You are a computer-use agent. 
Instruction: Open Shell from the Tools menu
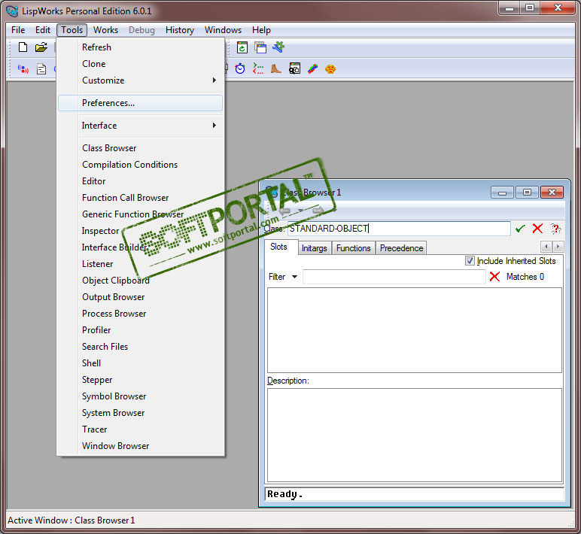coord(141,363)
